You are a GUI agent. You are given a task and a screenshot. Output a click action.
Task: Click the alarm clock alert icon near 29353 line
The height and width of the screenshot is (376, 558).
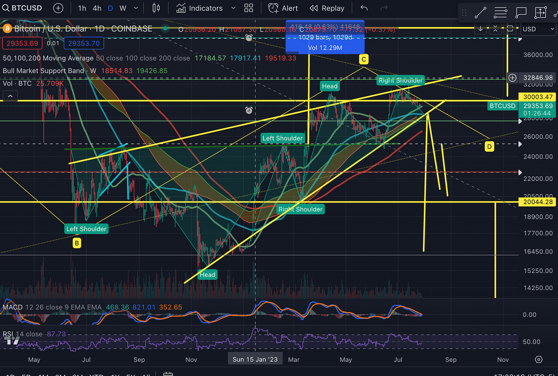(x=249, y=110)
